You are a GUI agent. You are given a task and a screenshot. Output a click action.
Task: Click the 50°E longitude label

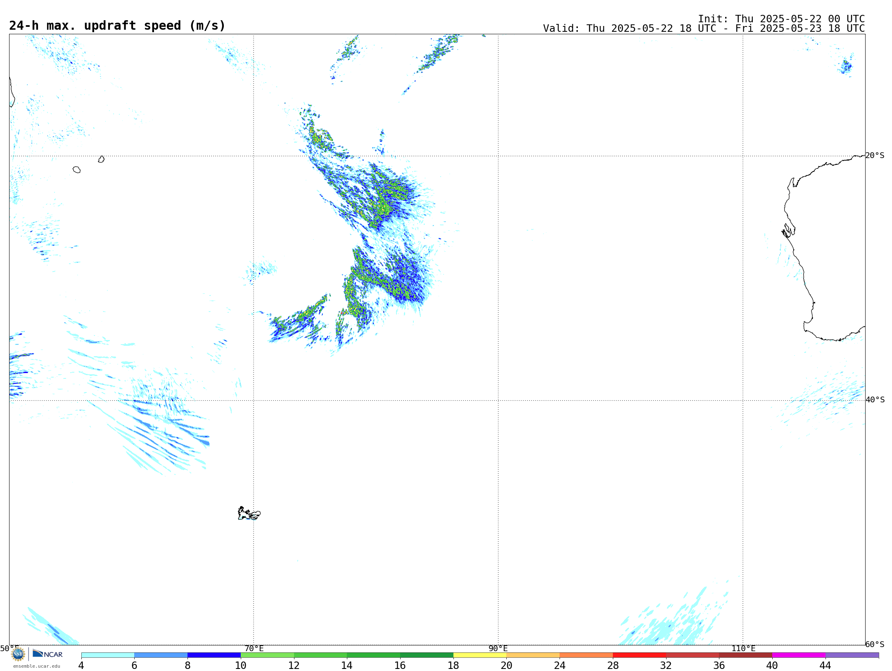[9, 648]
